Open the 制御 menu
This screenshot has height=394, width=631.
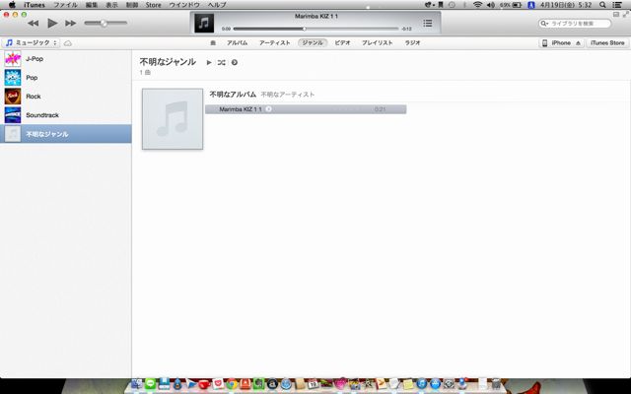[132, 5]
